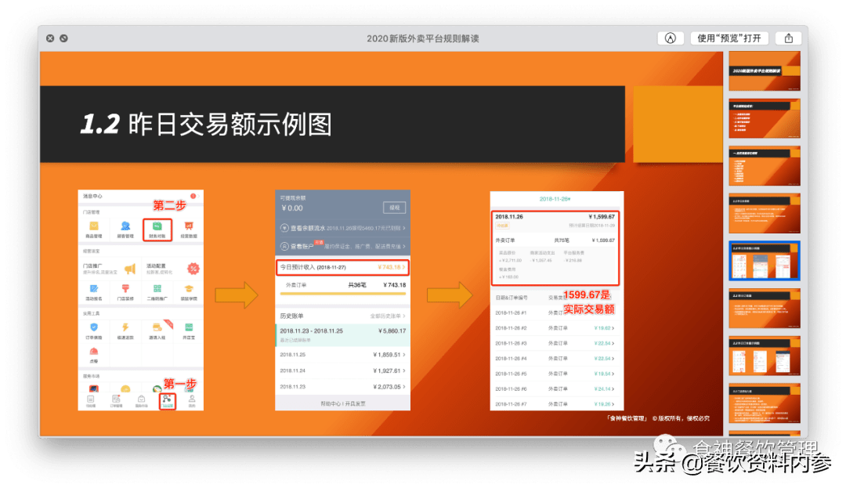Click the slide title '1.2 昨日交易额示例图'
The image size is (846, 488).
(205, 124)
